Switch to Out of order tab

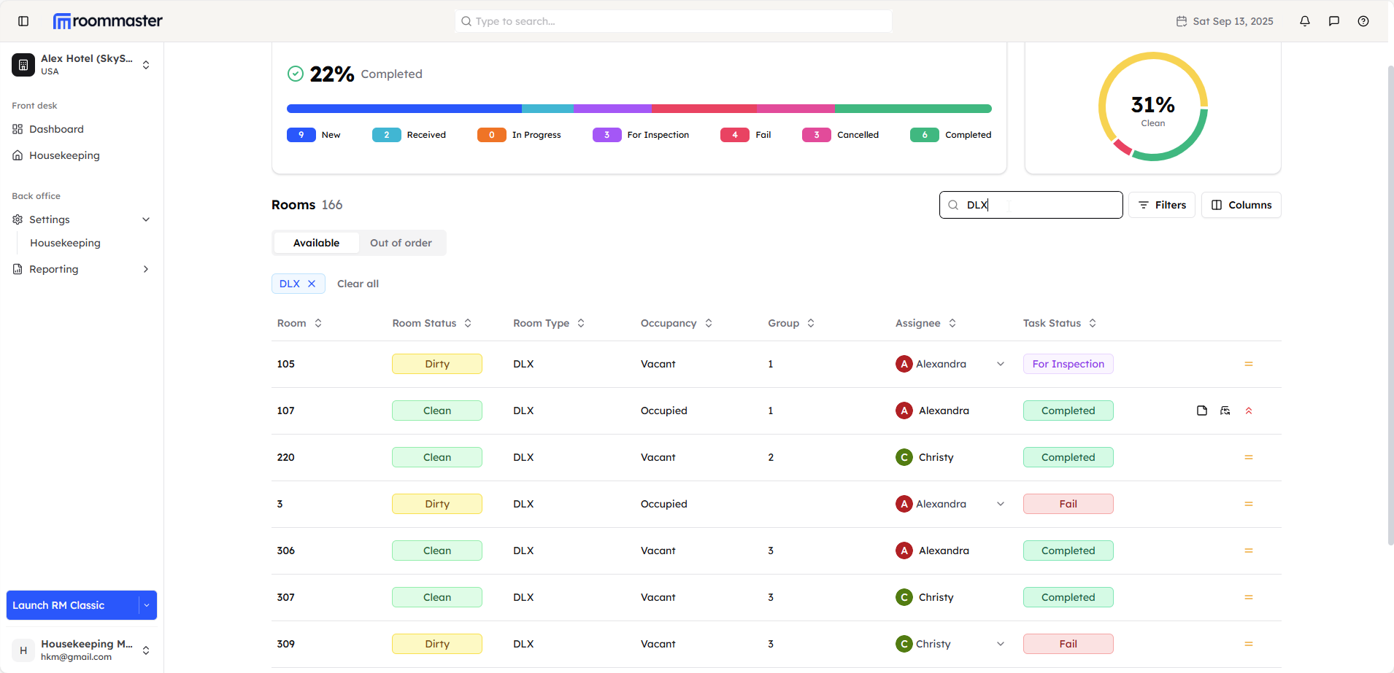coord(401,243)
